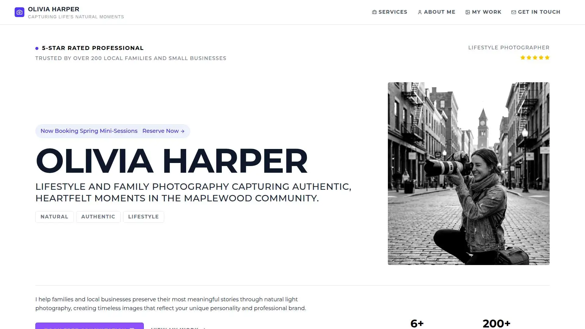Select the Natural tag
Screen dimensions: 585x329
(x=54, y=217)
